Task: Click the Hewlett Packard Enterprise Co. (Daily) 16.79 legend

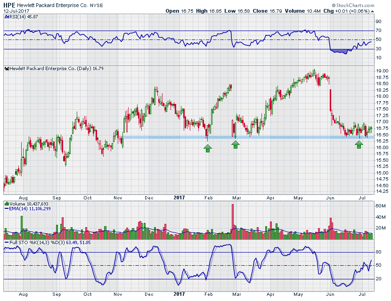Action: (57, 69)
